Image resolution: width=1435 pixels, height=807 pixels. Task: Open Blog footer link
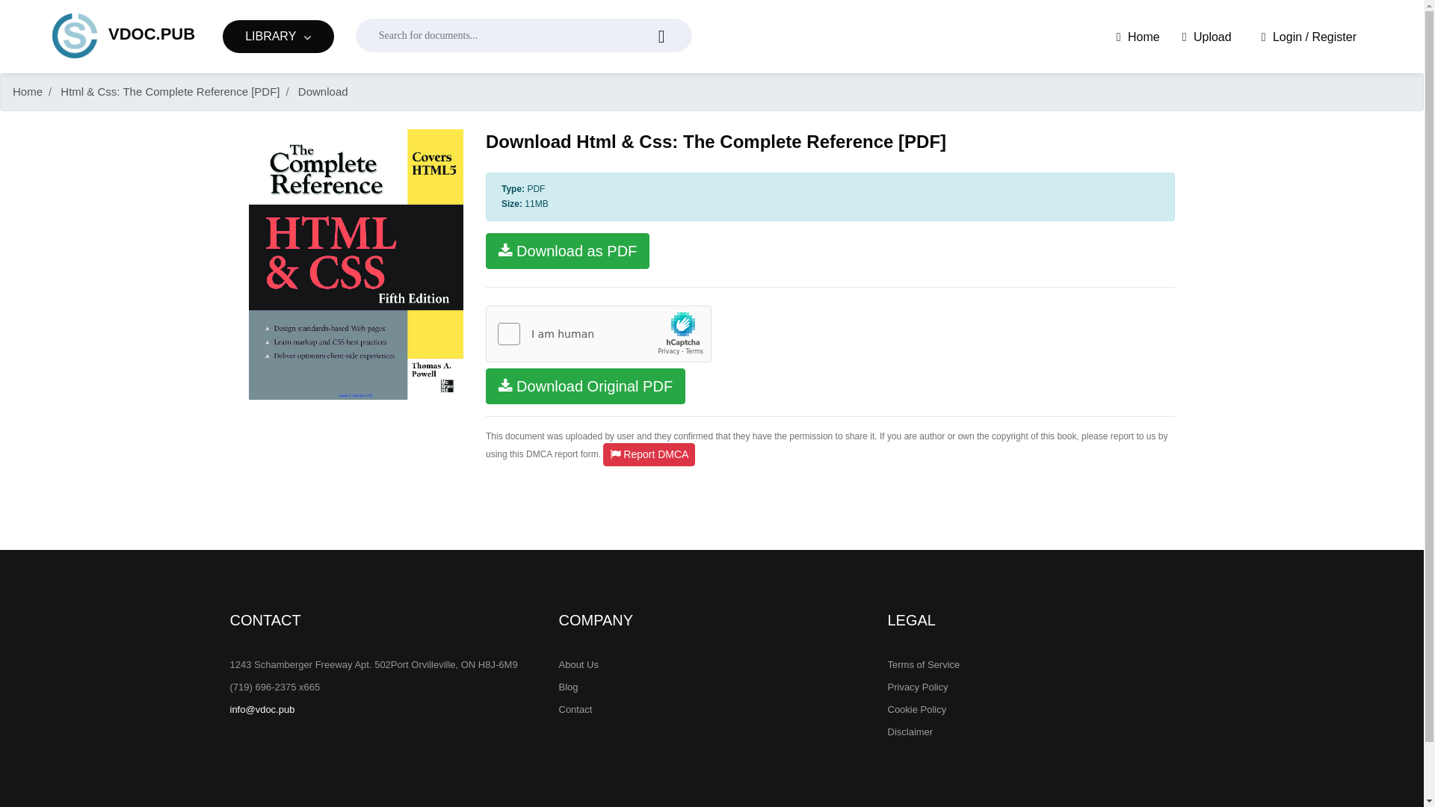tap(568, 687)
